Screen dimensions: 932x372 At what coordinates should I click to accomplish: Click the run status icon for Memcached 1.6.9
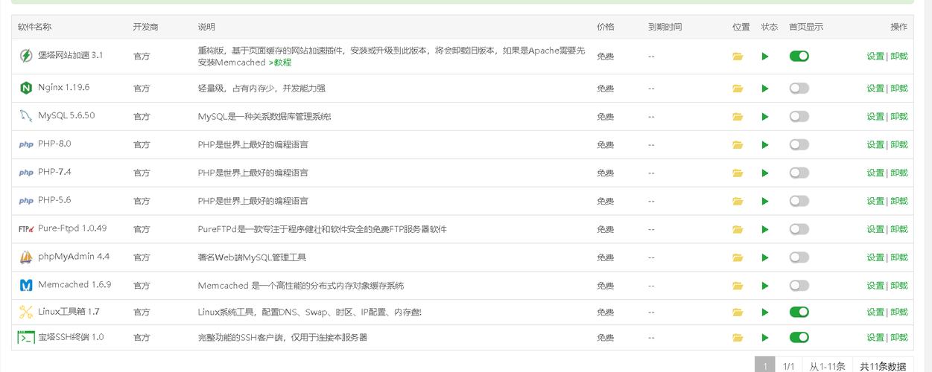765,286
